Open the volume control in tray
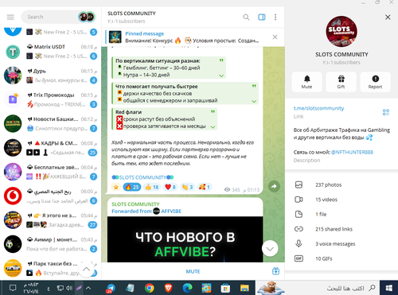398x295 pixels. [x=69, y=288]
